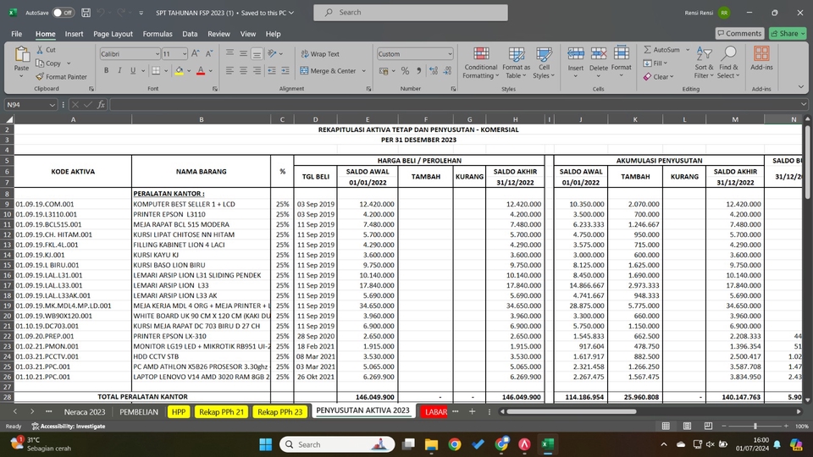Image resolution: width=813 pixels, height=457 pixels.
Task: Click the top Search box
Action: click(x=411, y=13)
